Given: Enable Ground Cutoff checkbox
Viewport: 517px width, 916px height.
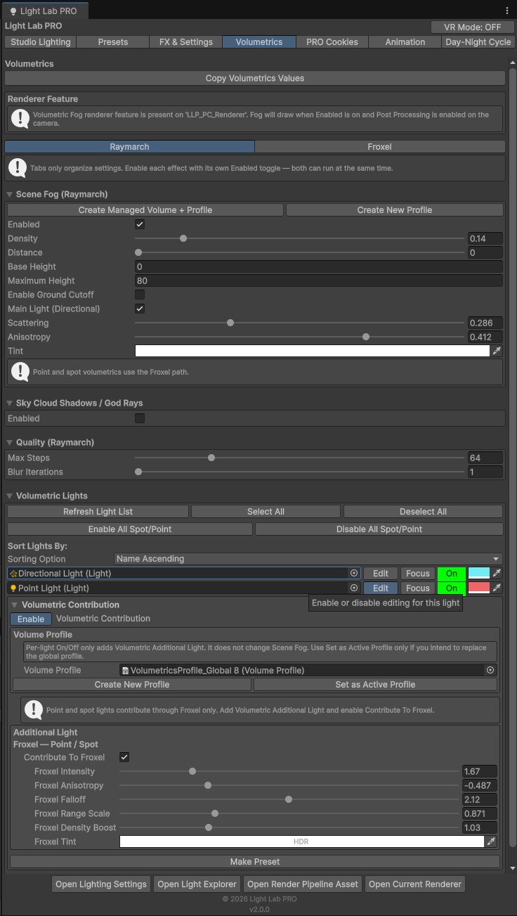Looking at the screenshot, I should coord(140,295).
